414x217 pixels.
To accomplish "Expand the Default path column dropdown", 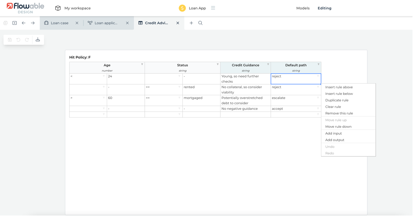I will [319, 64].
